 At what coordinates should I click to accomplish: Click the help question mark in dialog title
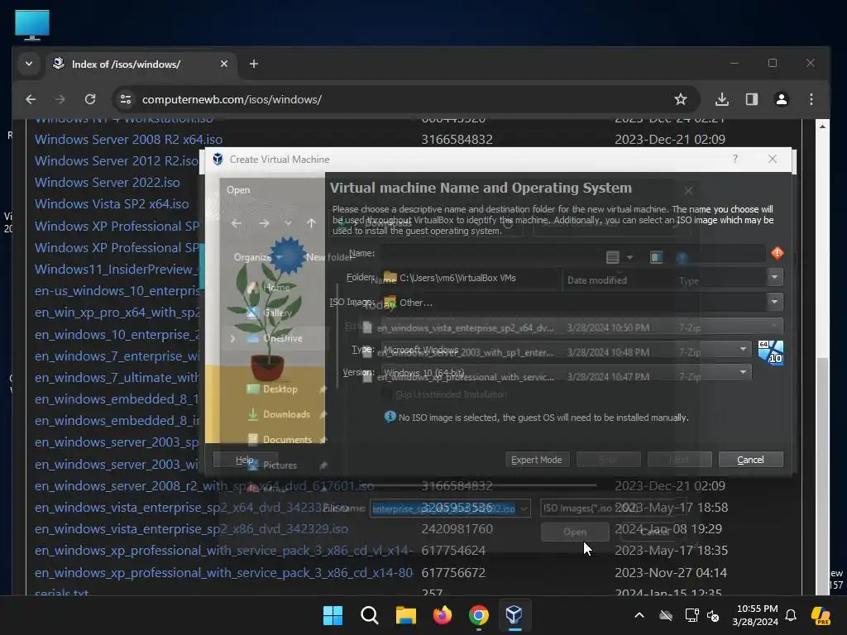[735, 159]
